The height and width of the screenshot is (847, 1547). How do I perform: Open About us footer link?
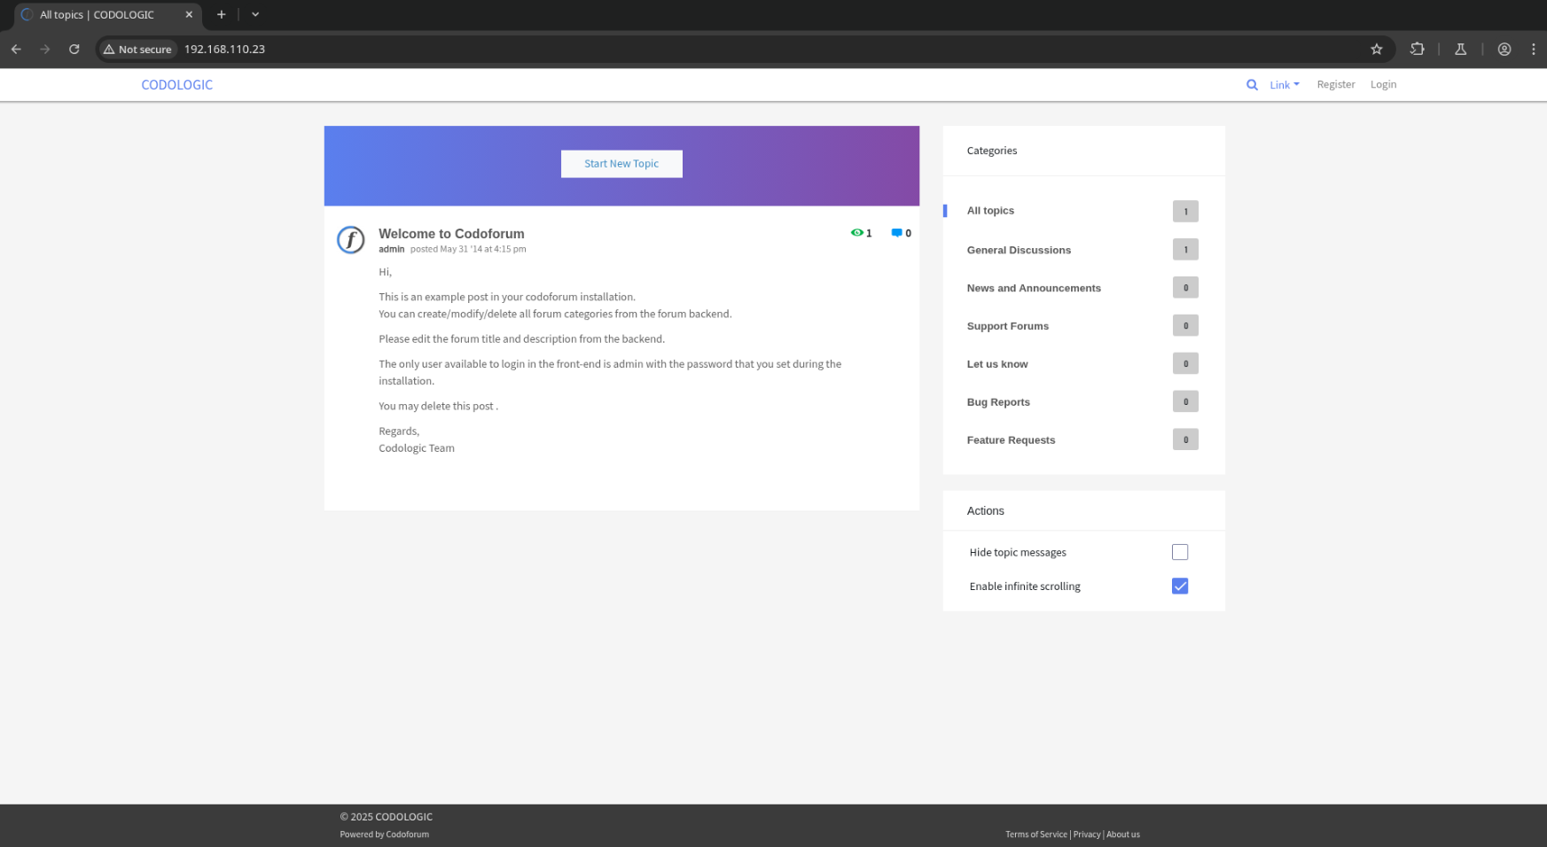pyautogui.click(x=1123, y=835)
